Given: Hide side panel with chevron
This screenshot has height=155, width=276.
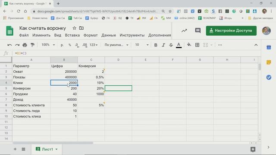Looking at the screenshot, I should [x=268, y=147].
